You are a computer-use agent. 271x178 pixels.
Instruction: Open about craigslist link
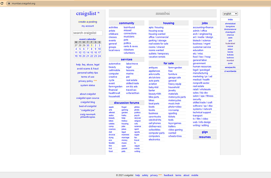tap(87, 94)
